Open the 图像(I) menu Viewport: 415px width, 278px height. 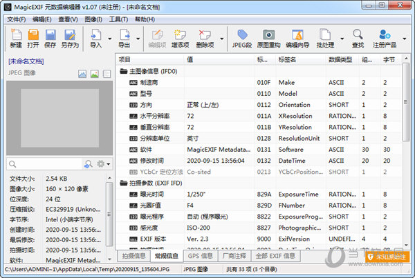93,19
